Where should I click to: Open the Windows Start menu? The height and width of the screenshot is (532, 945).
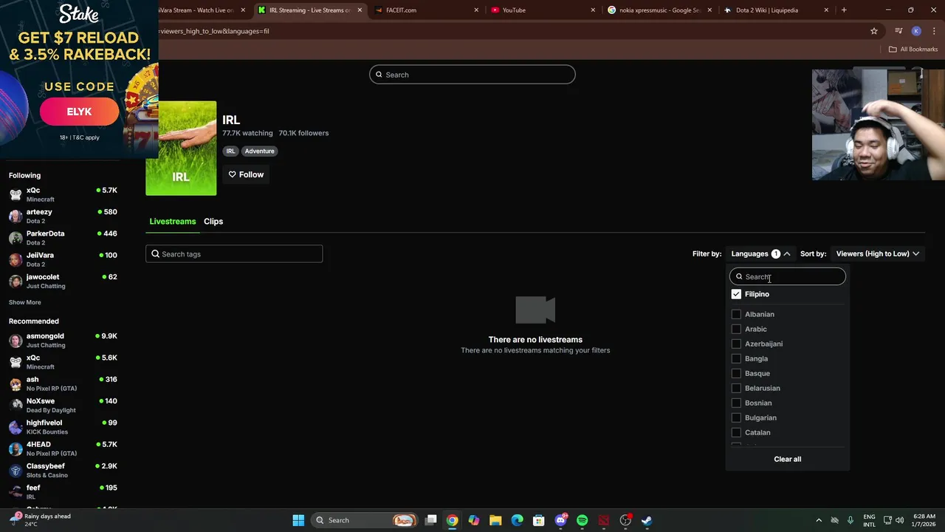(x=298, y=520)
